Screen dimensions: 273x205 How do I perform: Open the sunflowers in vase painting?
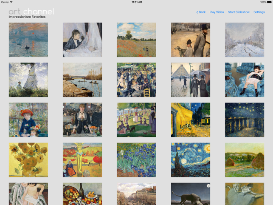[x=28, y=160]
